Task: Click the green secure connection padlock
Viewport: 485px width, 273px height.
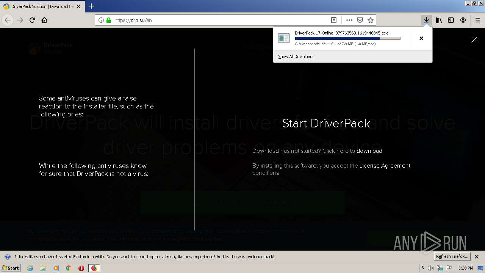Action: 109,20
